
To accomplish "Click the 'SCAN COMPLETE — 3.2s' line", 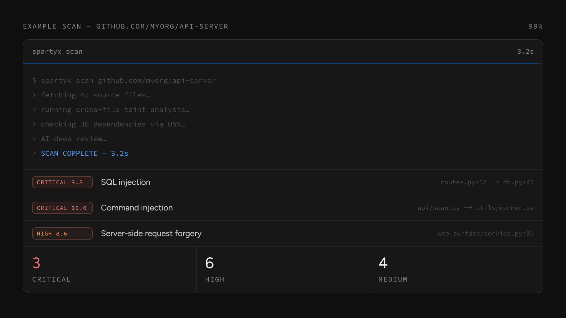I will 85,153.
